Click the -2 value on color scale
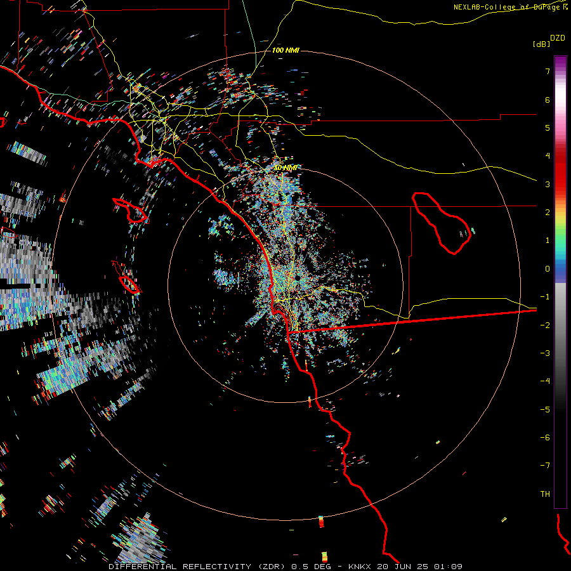The image size is (571, 571). [x=545, y=325]
